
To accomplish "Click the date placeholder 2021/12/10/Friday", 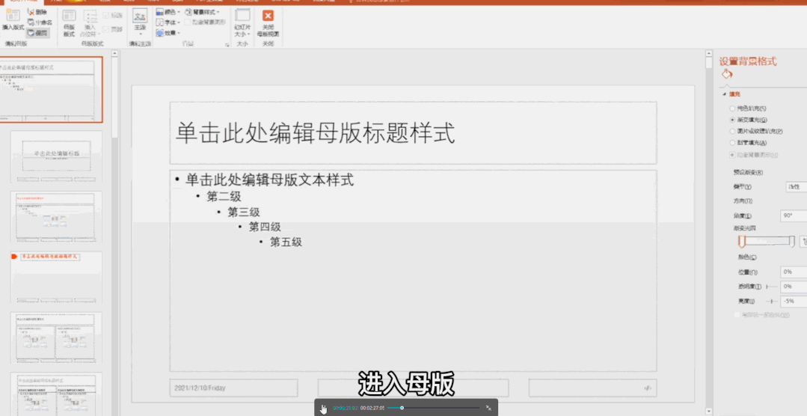I will (x=233, y=388).
